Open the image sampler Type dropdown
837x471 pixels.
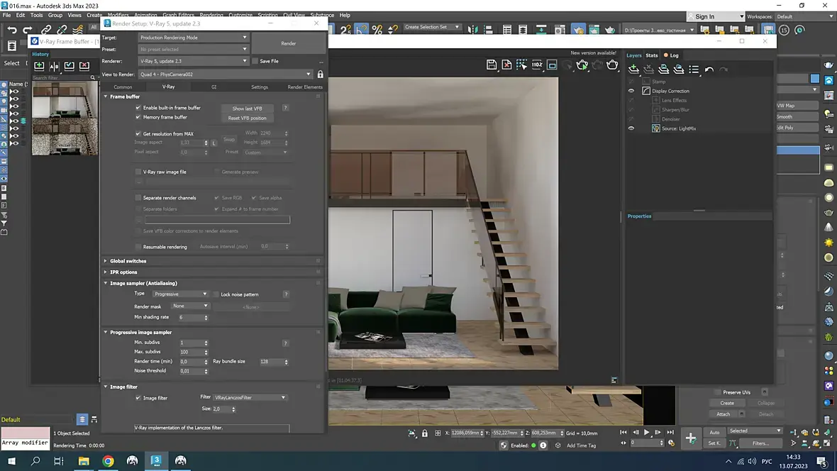click(180, 294)
